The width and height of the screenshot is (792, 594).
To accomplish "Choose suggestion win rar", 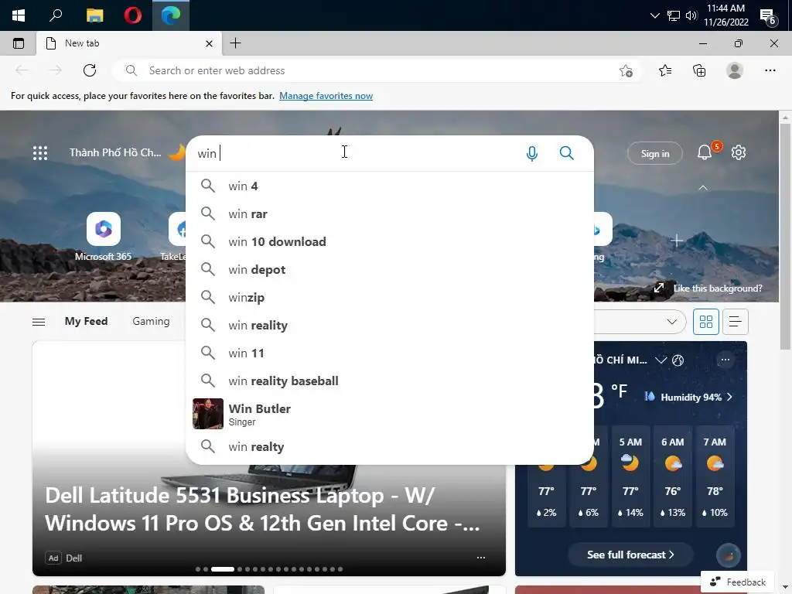I will tap(390, 213).
